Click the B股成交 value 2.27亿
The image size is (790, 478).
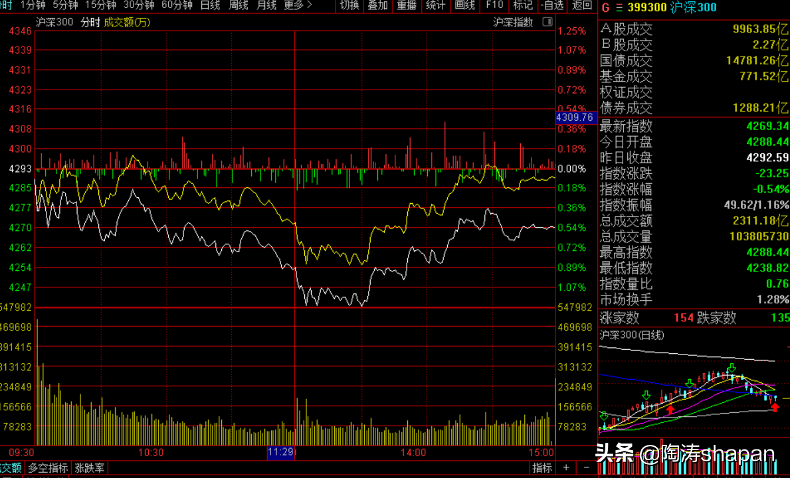(770, 44)
